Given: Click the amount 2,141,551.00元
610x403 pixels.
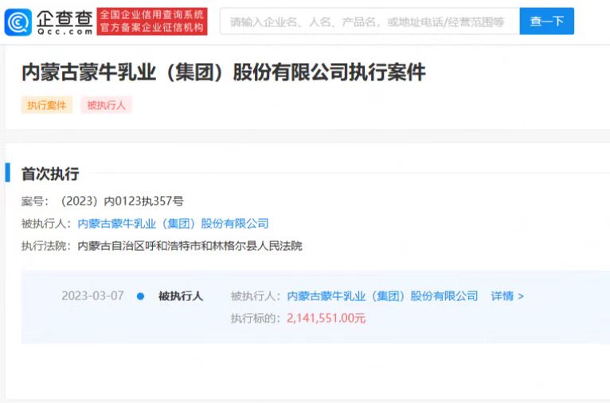Looking at the screenshot, I should (326, 319).
